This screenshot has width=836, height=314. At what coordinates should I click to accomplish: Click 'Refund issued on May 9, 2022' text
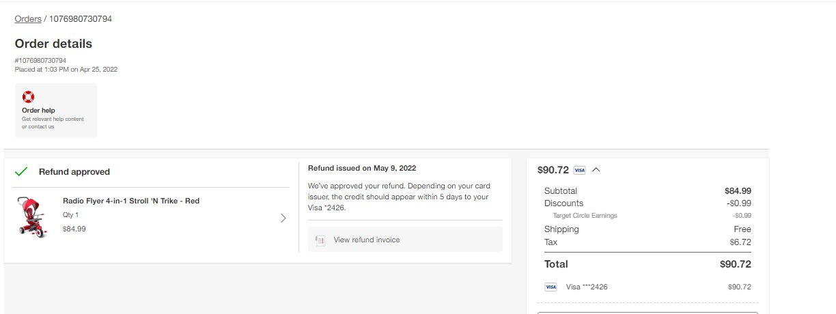(x=362, y=168)
